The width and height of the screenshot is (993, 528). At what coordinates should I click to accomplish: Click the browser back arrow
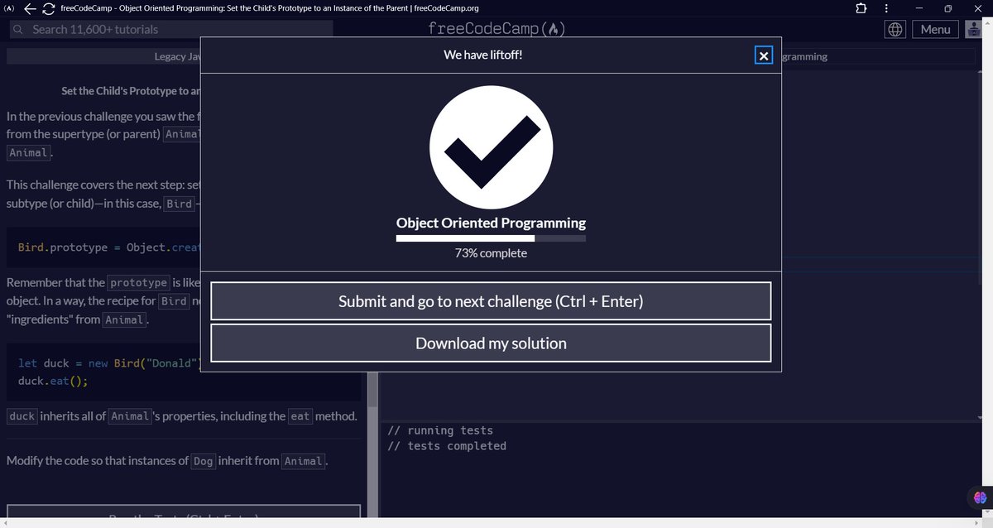click(x=31, y=8)
